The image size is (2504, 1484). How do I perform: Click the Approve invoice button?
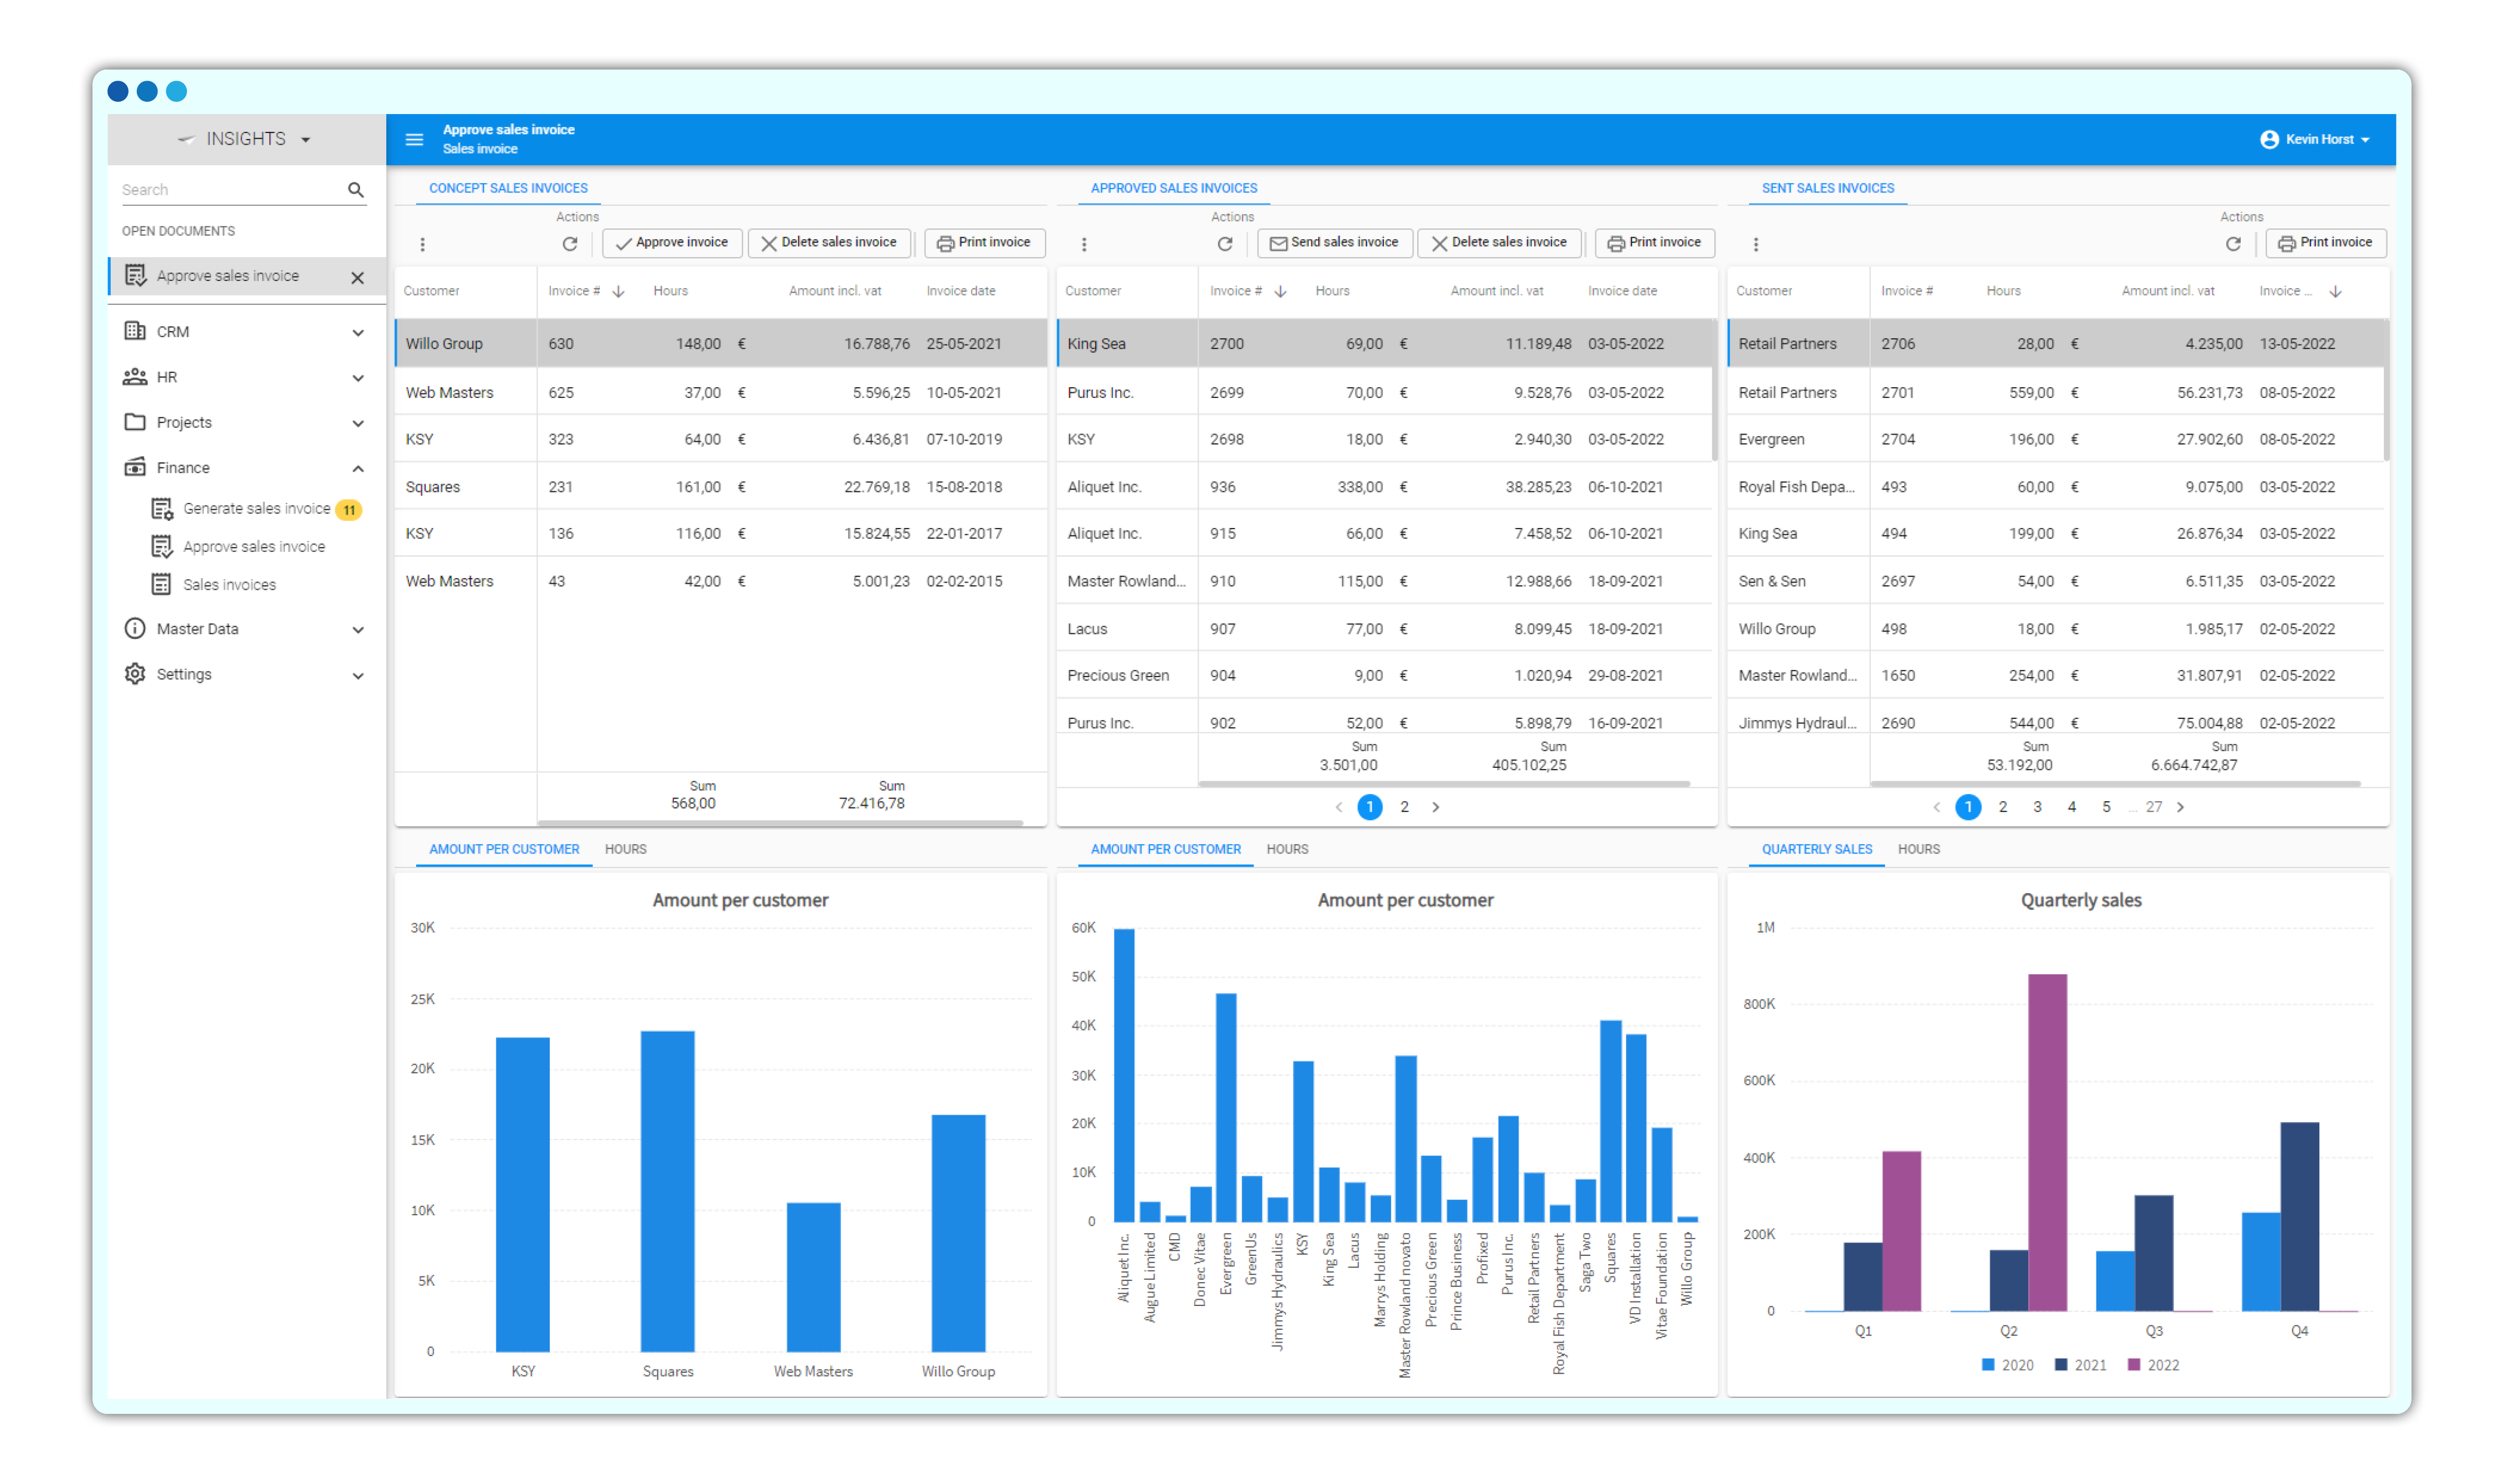[672, 243]
